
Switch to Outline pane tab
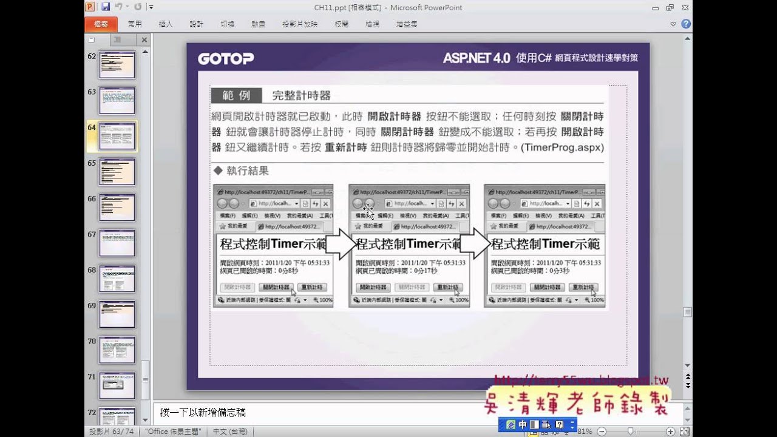coord(117,40)
